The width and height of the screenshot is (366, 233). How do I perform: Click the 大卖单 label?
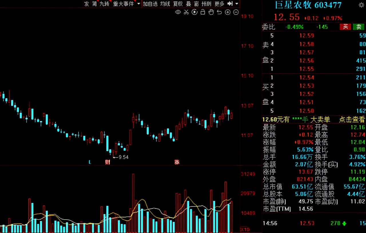[x=320, y=120]
